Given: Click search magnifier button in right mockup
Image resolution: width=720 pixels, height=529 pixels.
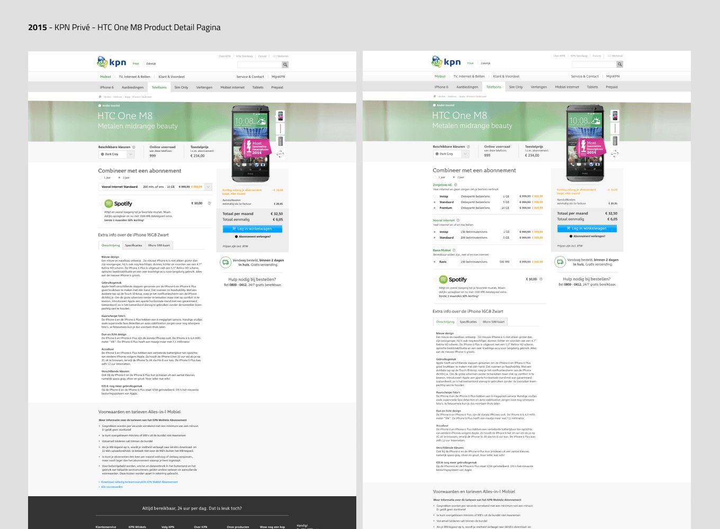Looking at the screenshot, I should (620, 64).
